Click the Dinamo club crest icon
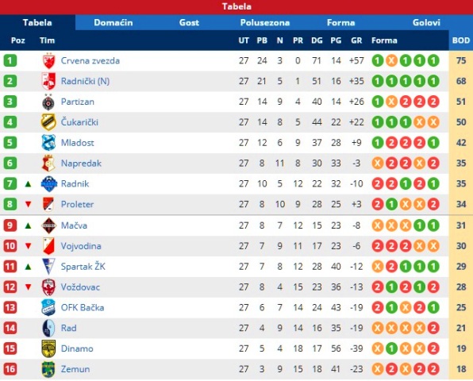Screen dimensions: 473x381 48,348
